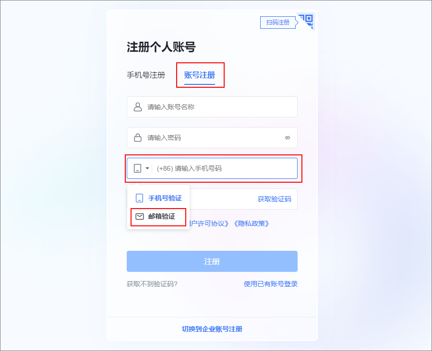The width and height of the screenshot is (432, 351).
Task: Focus the 请输入账号名称 input field
Action: 212,107
